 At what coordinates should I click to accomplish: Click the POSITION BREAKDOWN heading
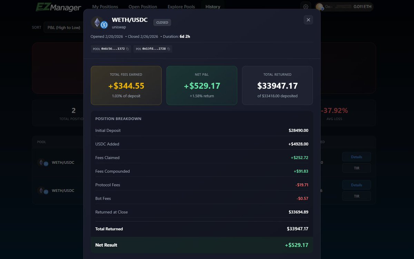118,119
